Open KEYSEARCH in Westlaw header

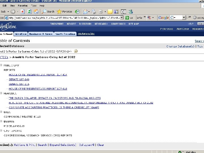coord(101,24)
